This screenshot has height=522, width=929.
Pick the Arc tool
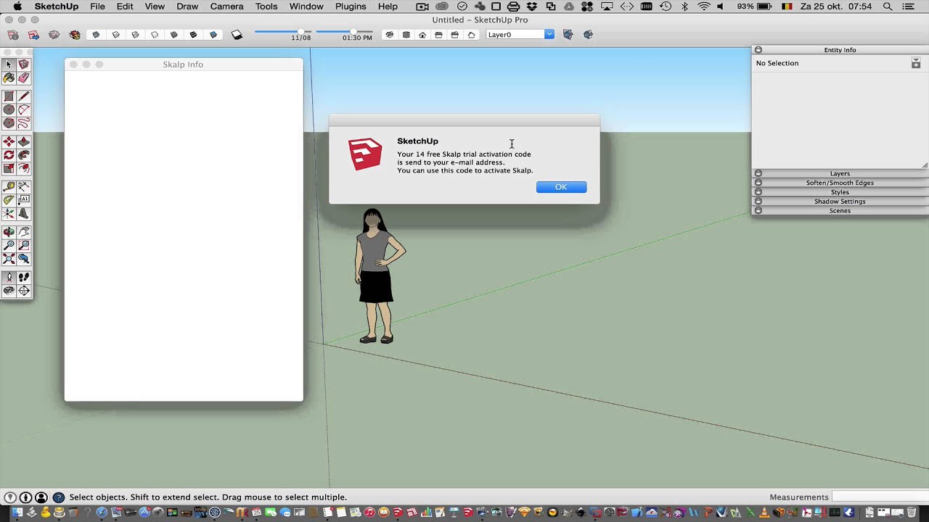pos(24,109)
